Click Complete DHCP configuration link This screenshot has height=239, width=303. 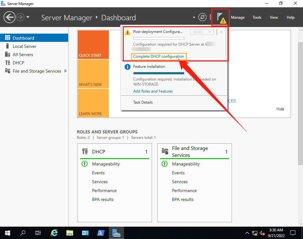tap(158, 56)
